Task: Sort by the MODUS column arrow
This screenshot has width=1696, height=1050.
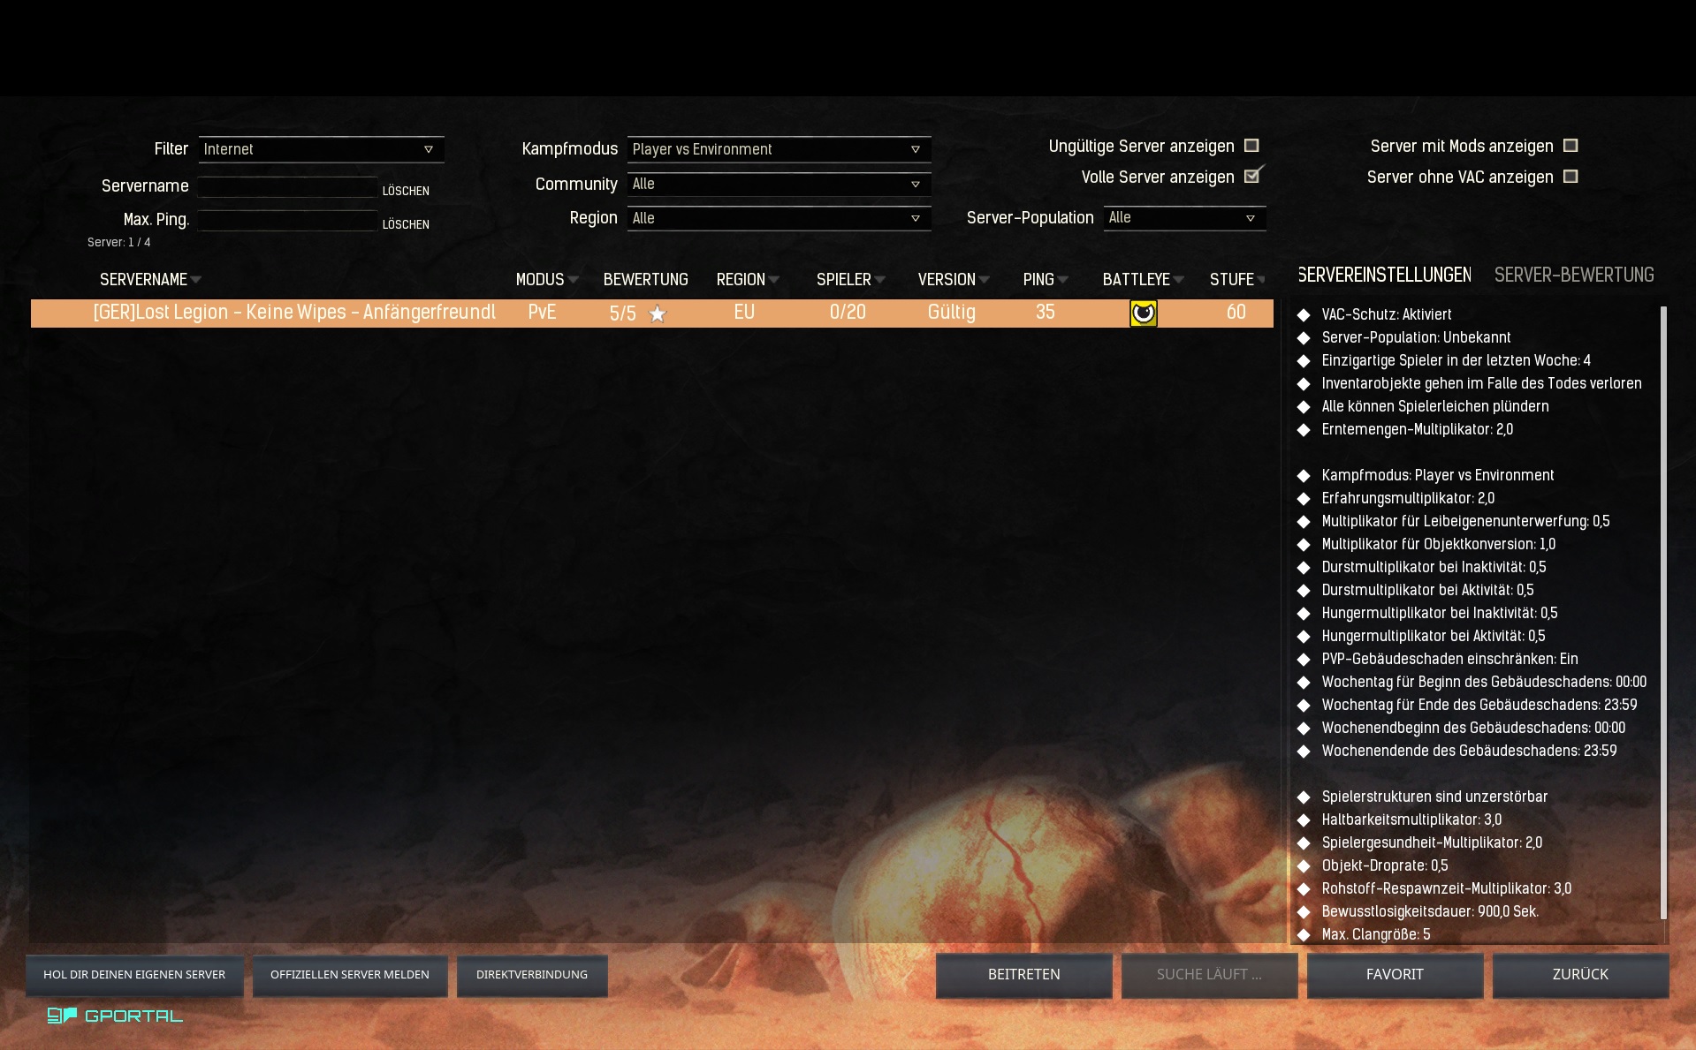Action: pos(574,280)
